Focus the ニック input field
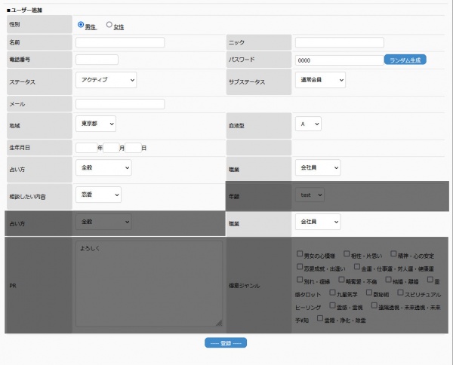This screenshot has height=365, width=453. click(339, 42)
